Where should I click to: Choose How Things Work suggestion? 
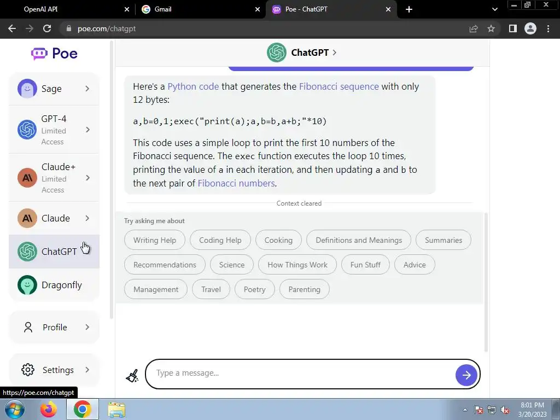297,265
